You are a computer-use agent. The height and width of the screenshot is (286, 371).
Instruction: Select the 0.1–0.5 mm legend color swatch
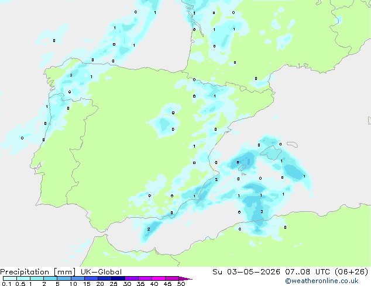10,278
